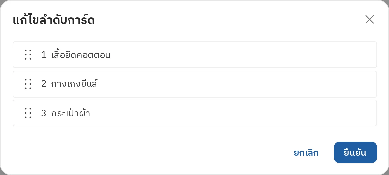
Task: Select the เสื้อยืดคอตตอน card label
Action: pyautogui.click(x=81, y=55)
